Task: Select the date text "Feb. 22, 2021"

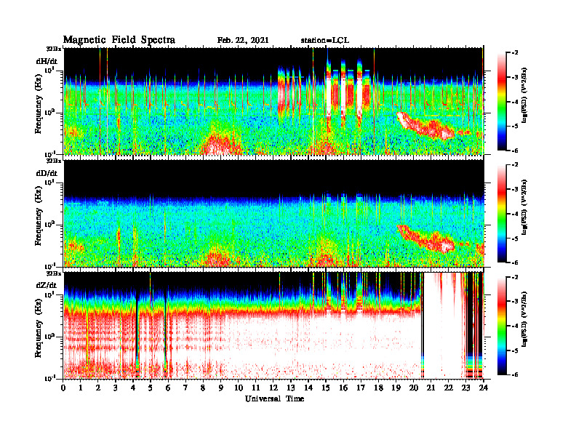Action: (243, 41)
